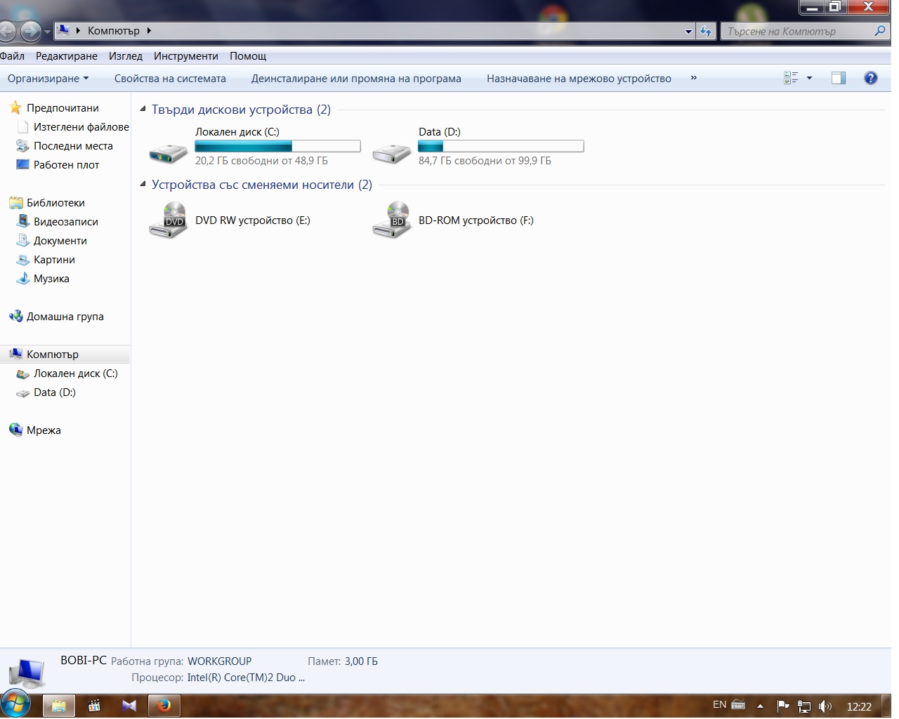Collapse the 'Твърди дискови устройства' group
Viewport: 899px width, 719px height.
click(143, 110)
